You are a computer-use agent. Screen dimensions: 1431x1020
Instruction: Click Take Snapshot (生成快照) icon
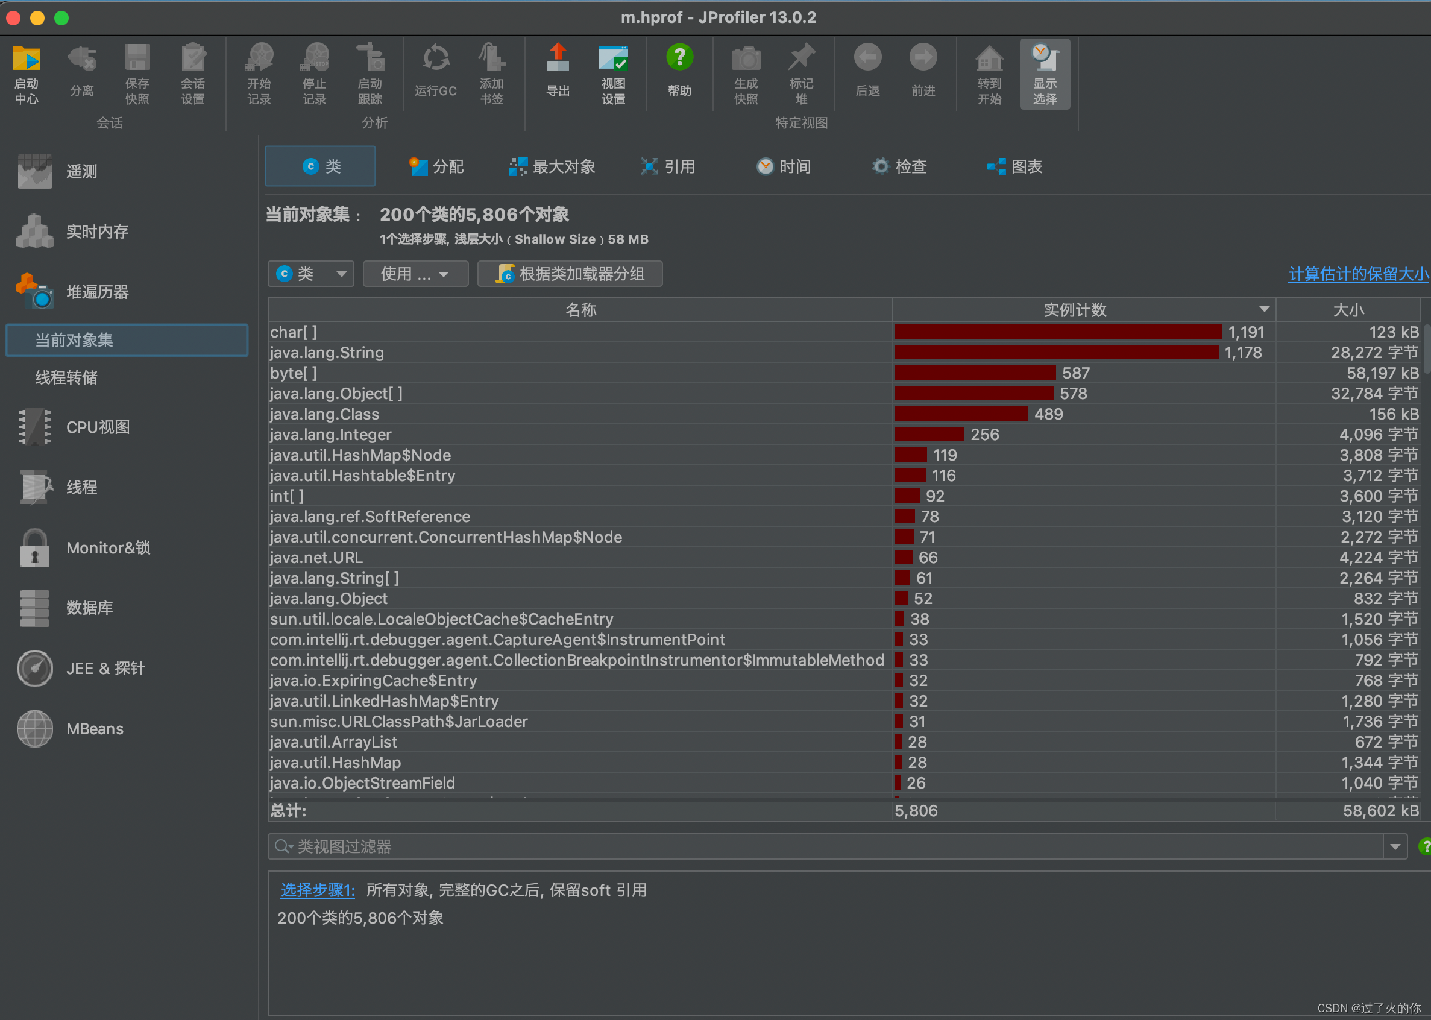coord(746,74)
